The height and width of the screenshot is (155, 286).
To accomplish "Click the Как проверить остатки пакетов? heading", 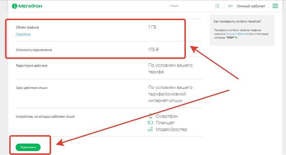I will click(237, 21).
